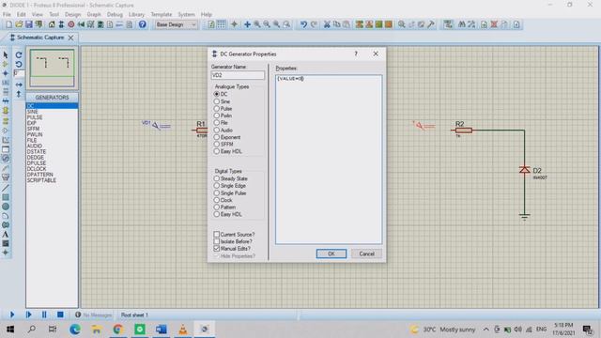Click the Zoom Out magnifier icon
Image resolution: width=601 pixels, height=338 pixels.
[267, 24]
